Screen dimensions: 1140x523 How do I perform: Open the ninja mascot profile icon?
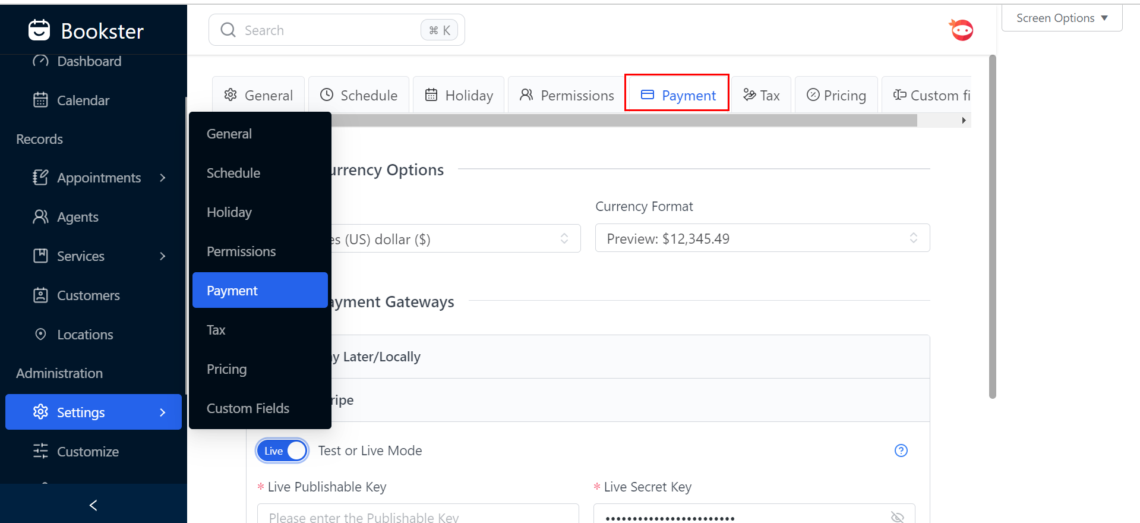961,30
